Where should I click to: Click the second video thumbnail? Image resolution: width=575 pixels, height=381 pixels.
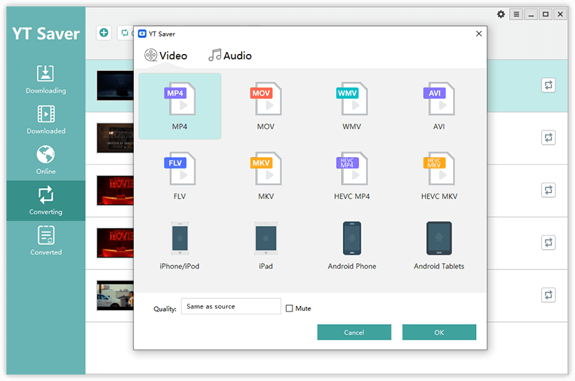(115, 138)
